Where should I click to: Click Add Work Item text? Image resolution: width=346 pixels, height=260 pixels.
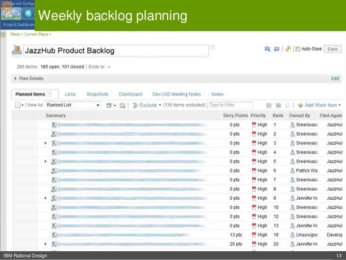tap(321, 105)
